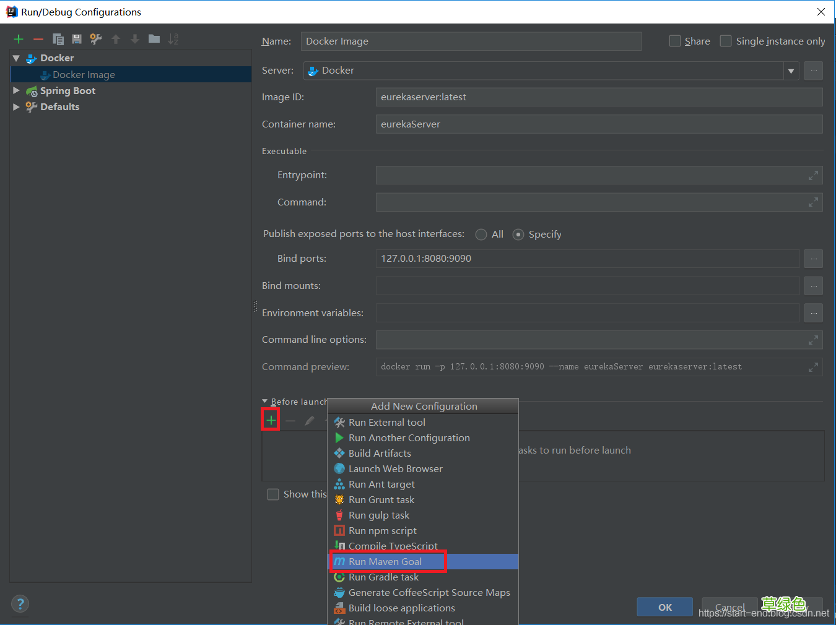Click the before-launch remove minus icon

coord(290,421)
